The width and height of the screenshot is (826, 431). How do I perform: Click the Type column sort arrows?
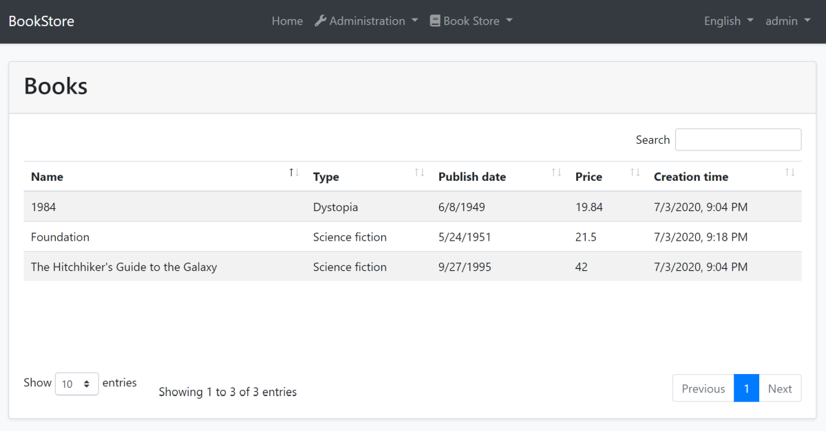[419, 172]
